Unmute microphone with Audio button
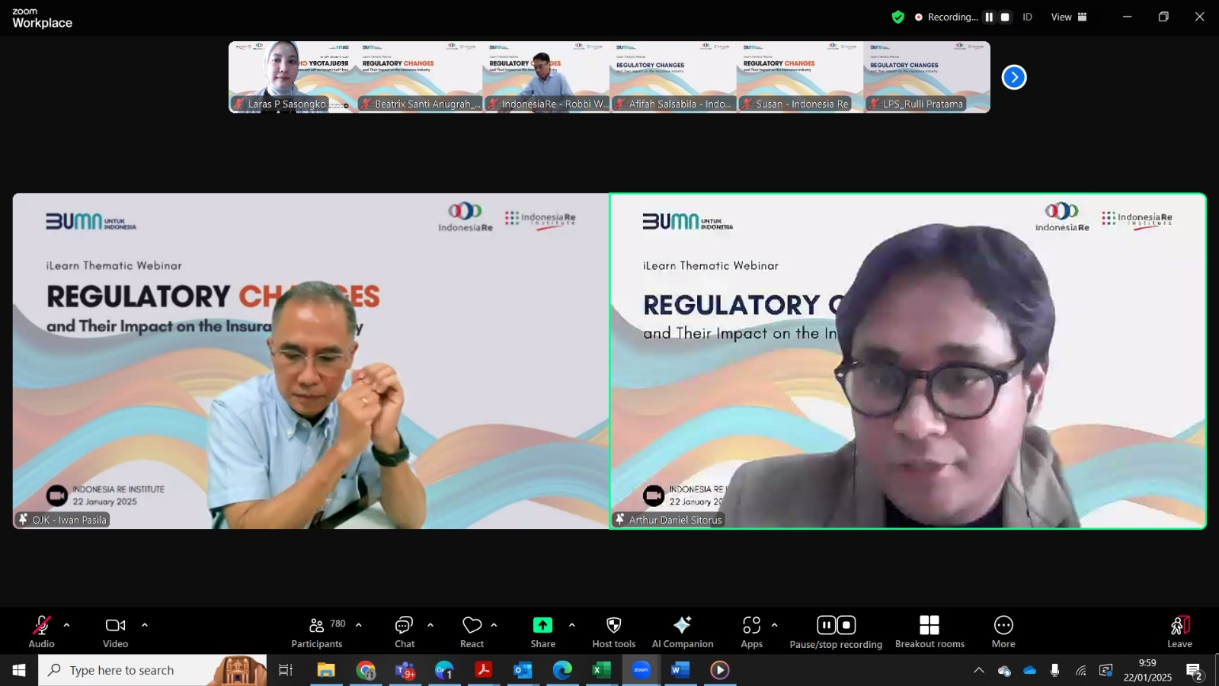The width and height of the screenshot is (1219, 686). tap(41, 632)
